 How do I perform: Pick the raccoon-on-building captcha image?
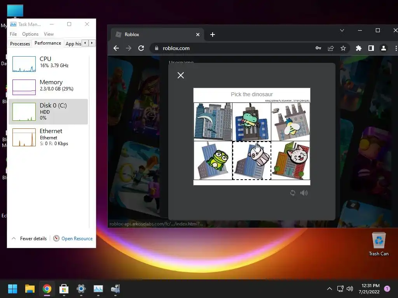pyautogui.click(x=251, y=160)
